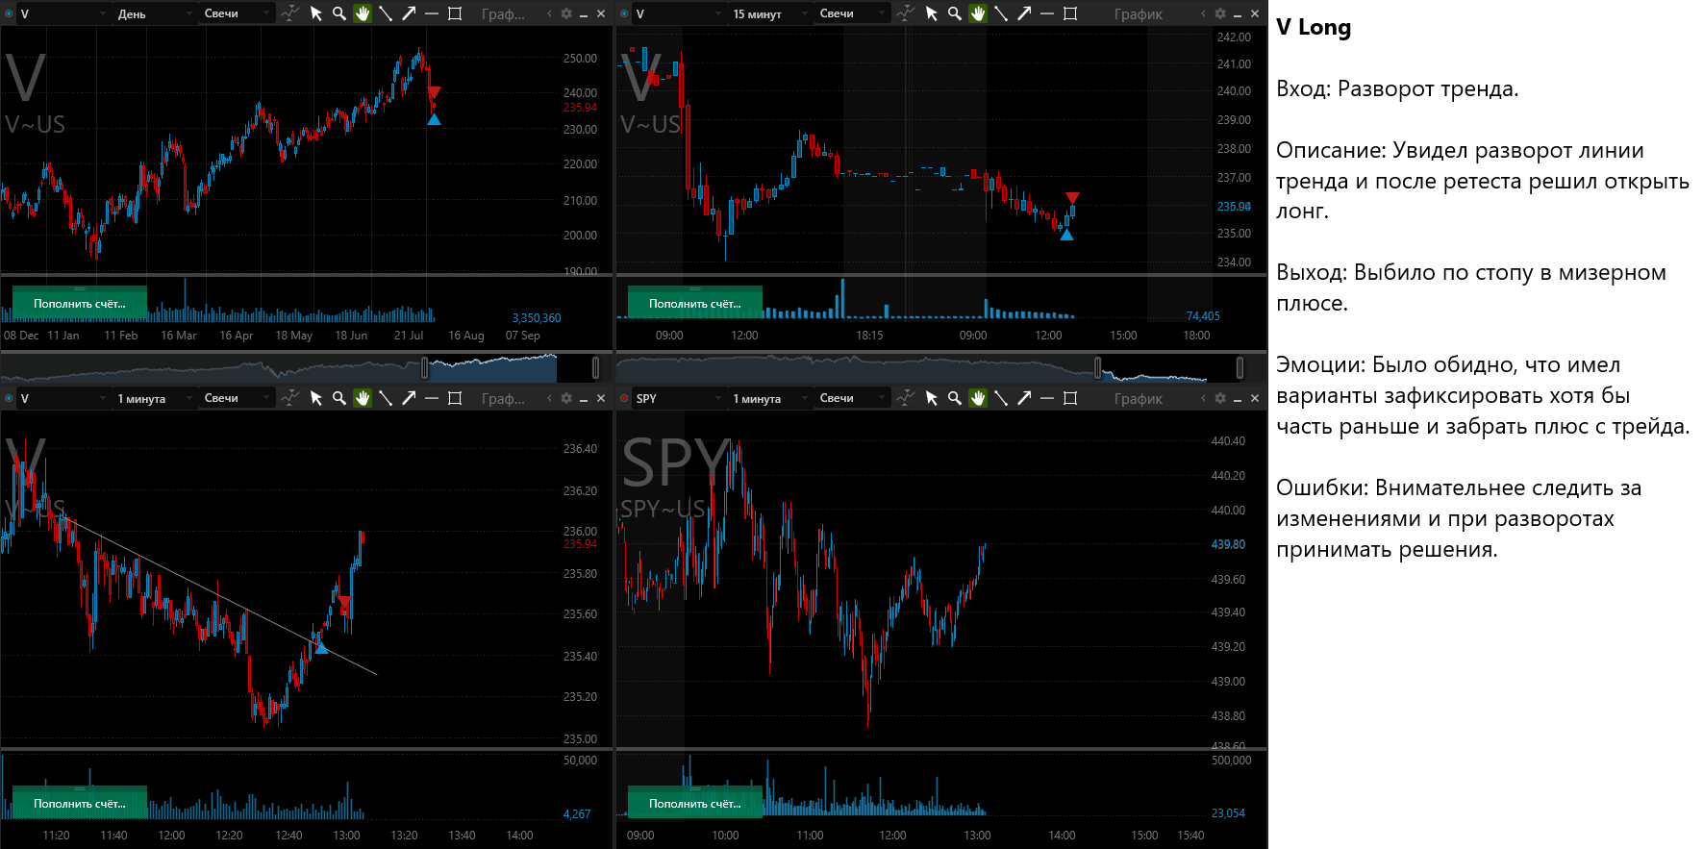Screen dimensions: 1703x849
Task: Select the horizontal line tool in the V Day chart
Action: tap(432, 13)
